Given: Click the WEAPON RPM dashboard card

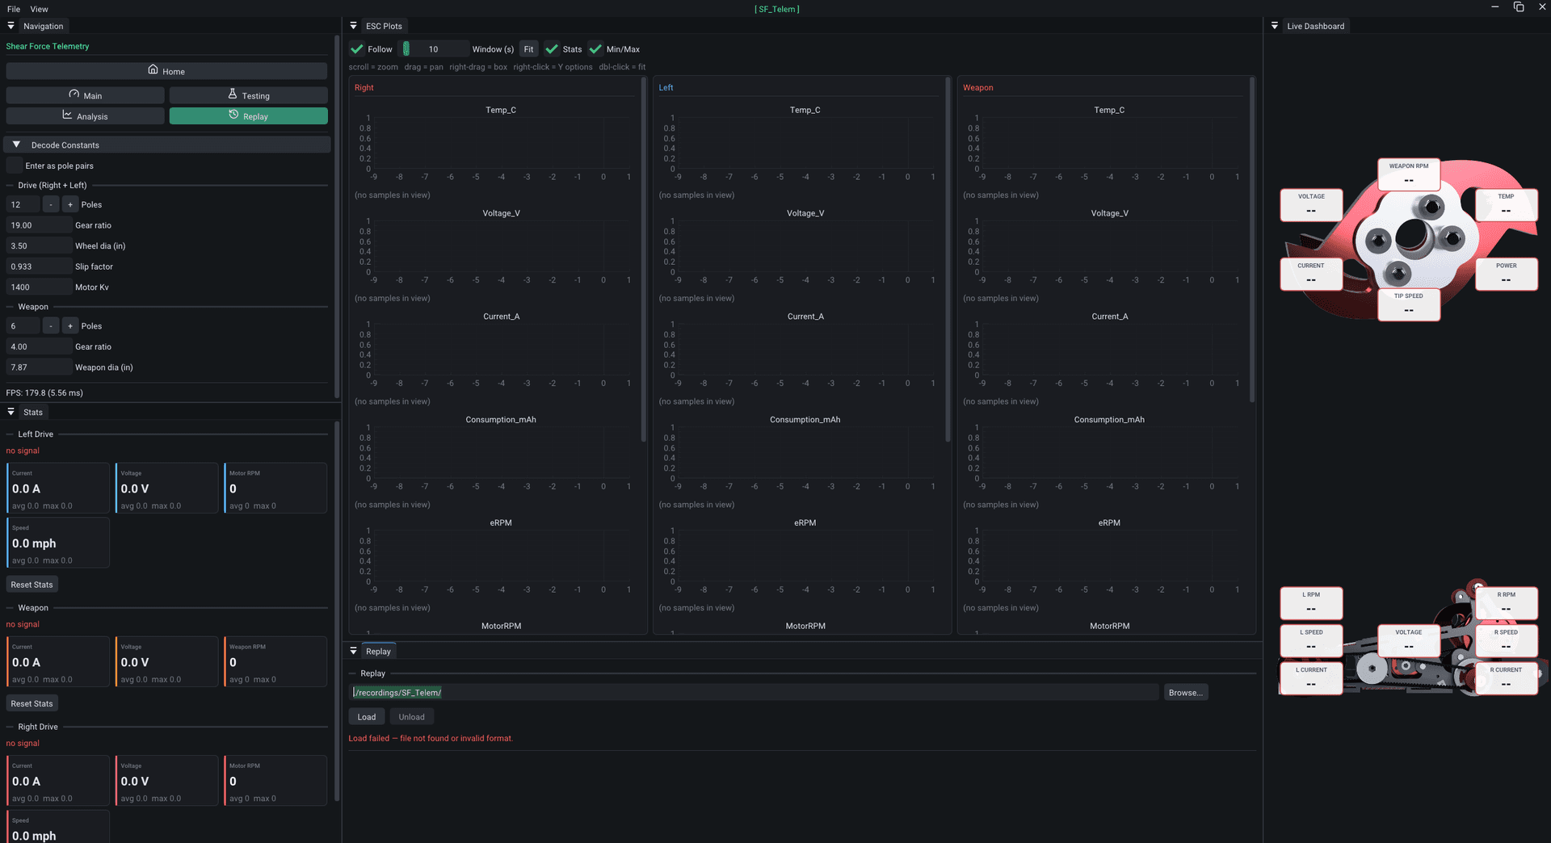Looking at the screenshot, I should point(1409,174).
